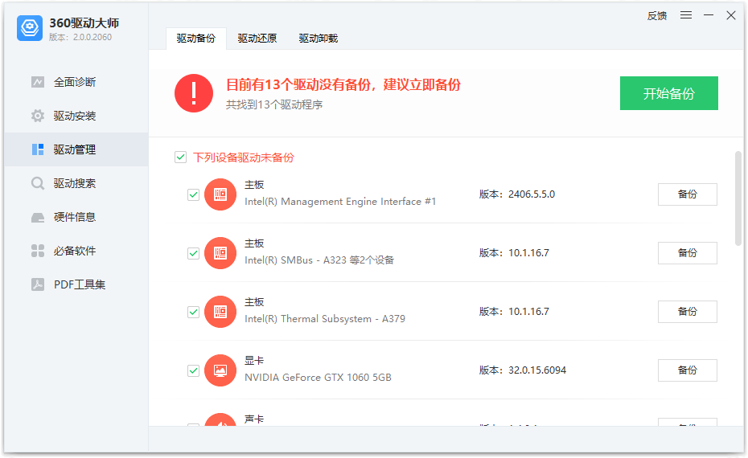The image size is (748, 458).
Task: Open 驱动搜索 section
Action: coord(76,183)
